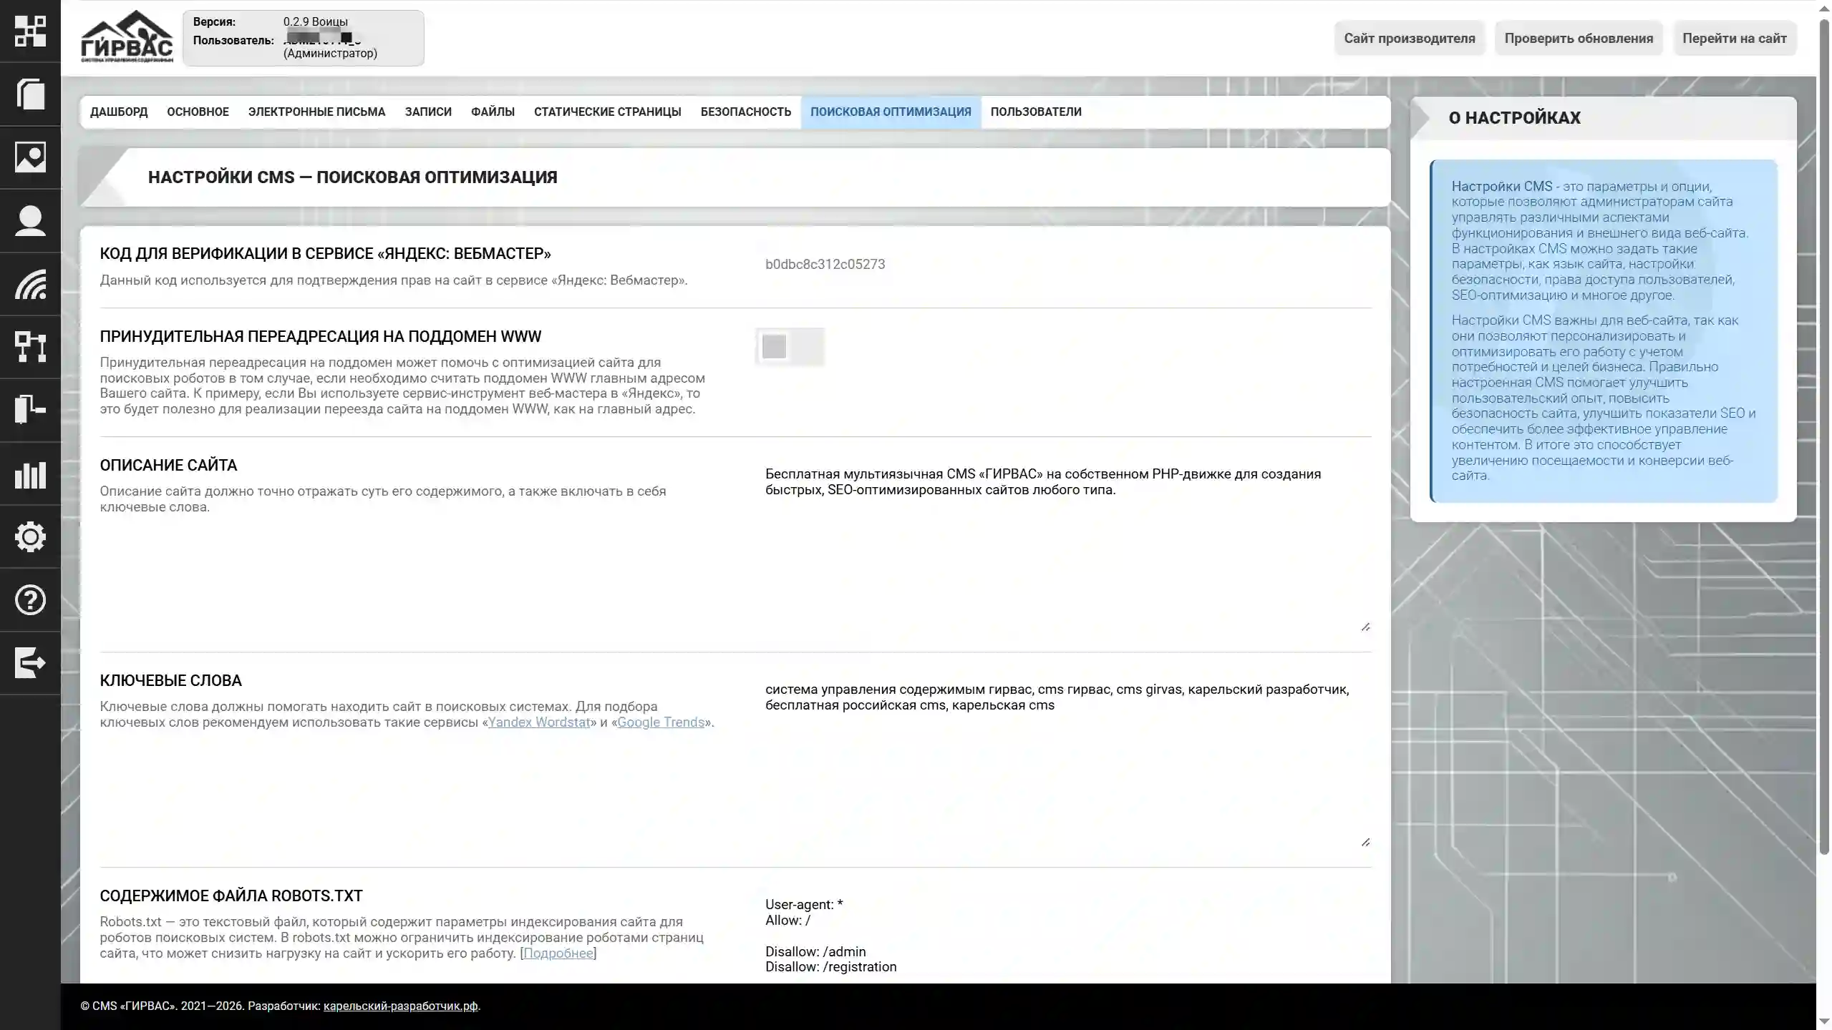Open the ЭЛЕКТРОННЫЕ ПИСЬМА tab

(316, 112)
